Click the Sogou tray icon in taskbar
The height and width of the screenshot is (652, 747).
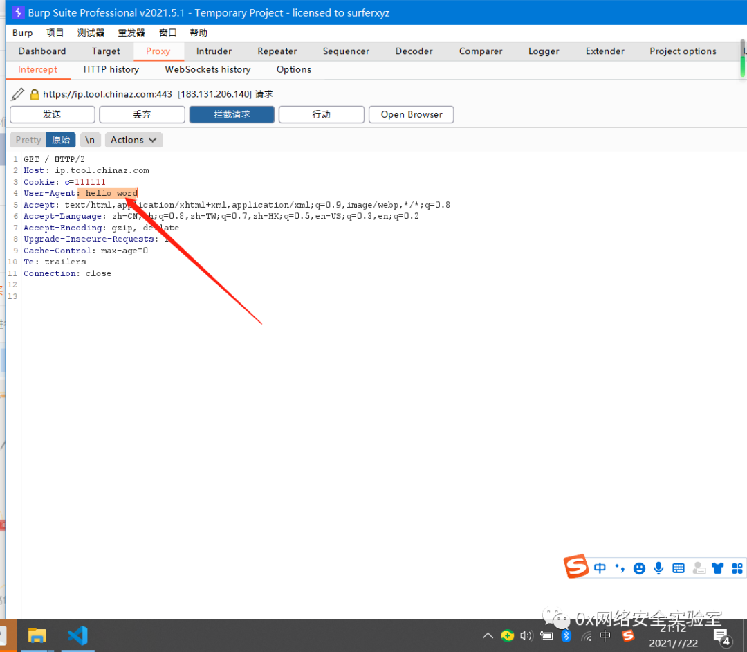628,635
